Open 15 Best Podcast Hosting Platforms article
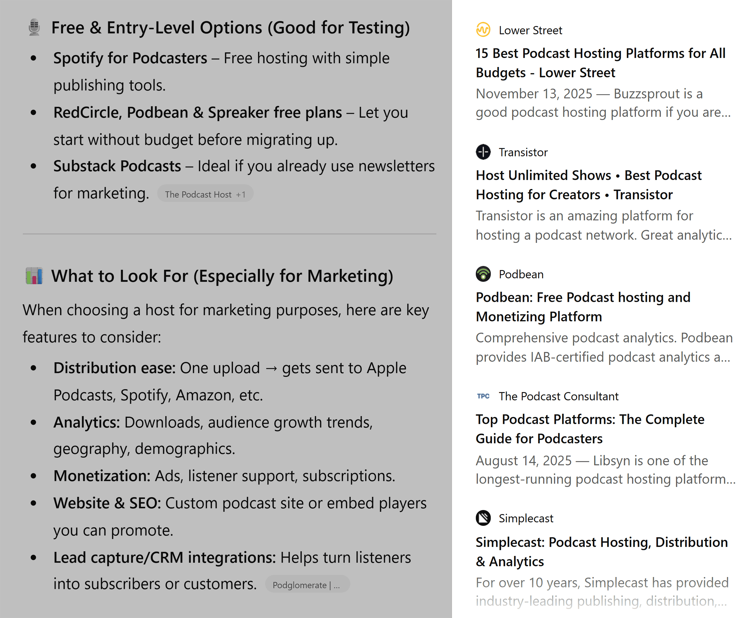Screen dimensions: 748x618 click(x=600, y=63)
